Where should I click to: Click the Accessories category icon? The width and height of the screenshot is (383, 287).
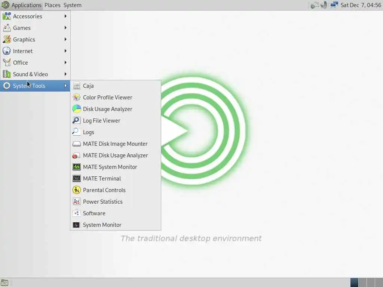point(7,16)
